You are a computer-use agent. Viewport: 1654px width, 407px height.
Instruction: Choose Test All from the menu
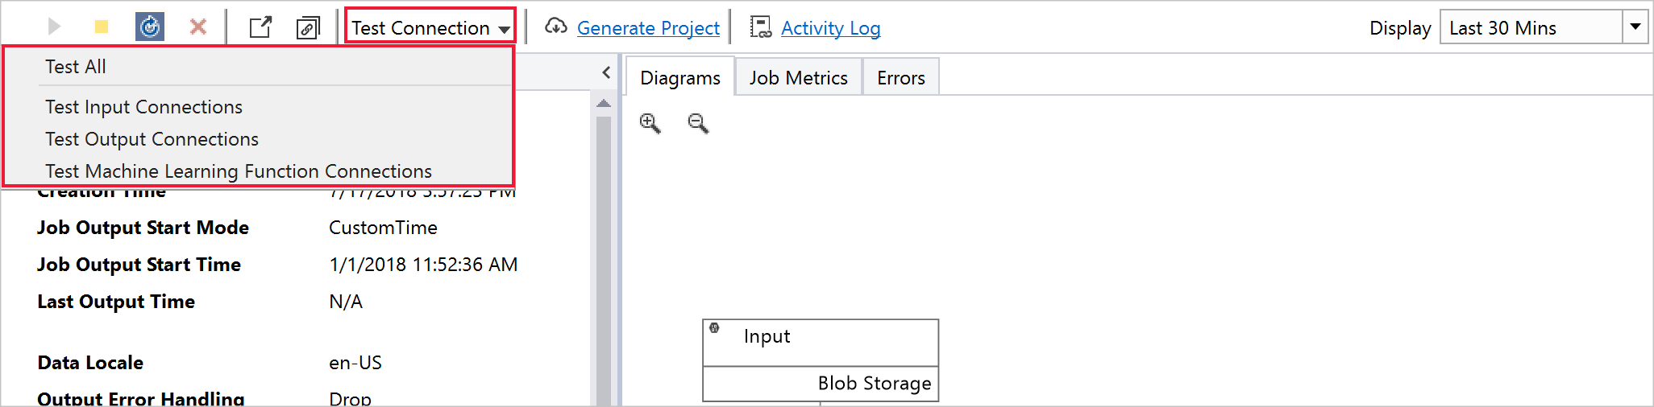(76, 67)
